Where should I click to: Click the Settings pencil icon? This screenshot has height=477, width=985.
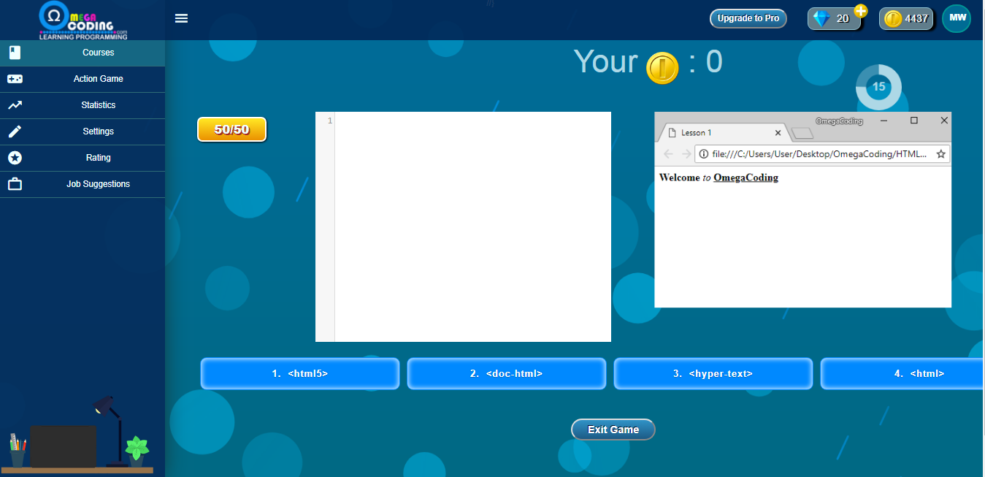coord(15,131)
